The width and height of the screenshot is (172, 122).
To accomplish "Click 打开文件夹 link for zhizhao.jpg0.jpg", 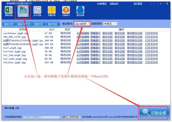I will coord(151,62).
